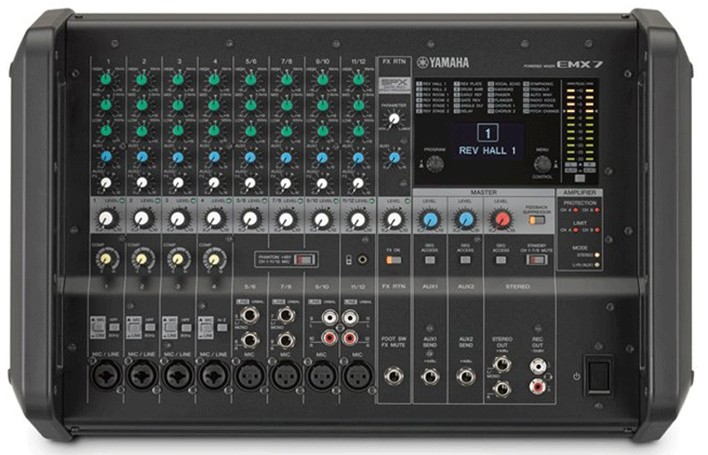Image resolution: width=708 pixels, height=455 pixels.
Task: Click the channel 1 LEVEL knob
Action: coord(106,219)
